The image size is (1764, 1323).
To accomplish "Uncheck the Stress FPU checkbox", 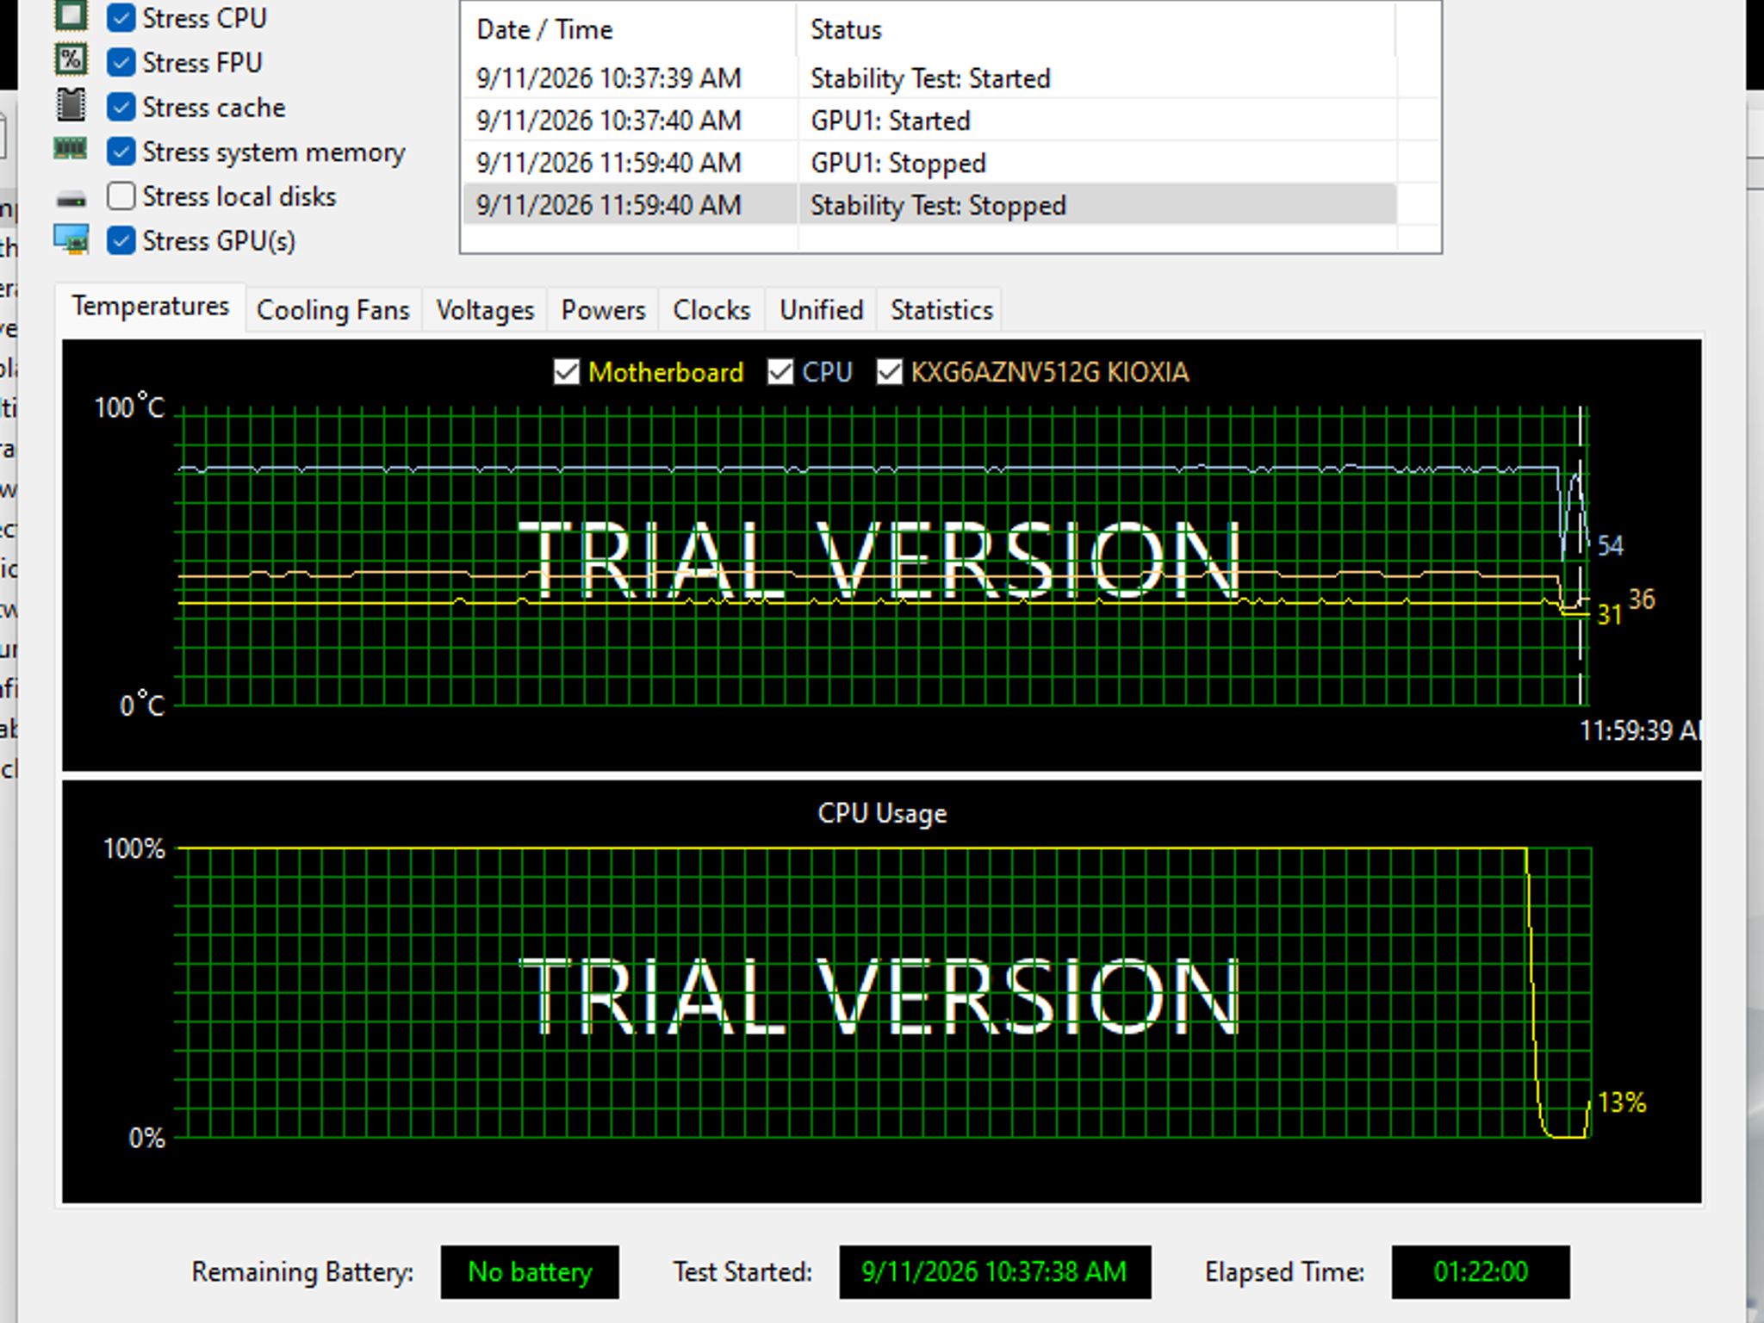I will pos(121,62).
